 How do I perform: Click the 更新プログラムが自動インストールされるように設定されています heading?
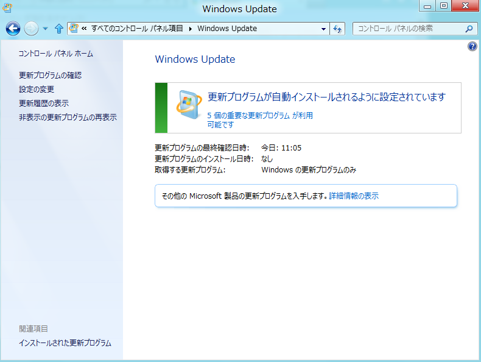click(x=326, y=97)
